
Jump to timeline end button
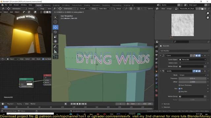[85, 104]
